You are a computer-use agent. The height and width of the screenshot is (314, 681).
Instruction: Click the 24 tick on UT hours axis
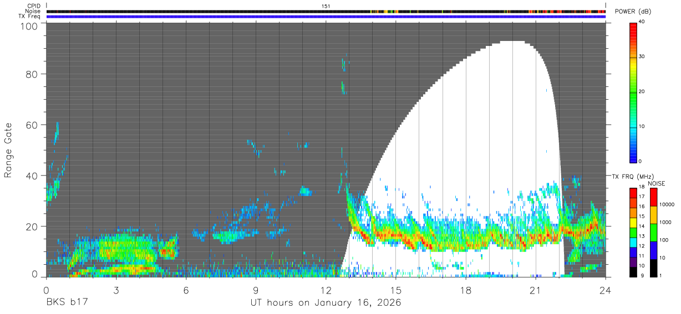point(606,290)
